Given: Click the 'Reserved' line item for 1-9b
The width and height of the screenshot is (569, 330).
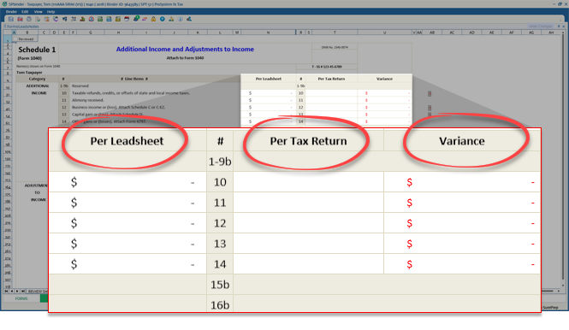Looking at the screenshot, I should click(x=80, y=86).
